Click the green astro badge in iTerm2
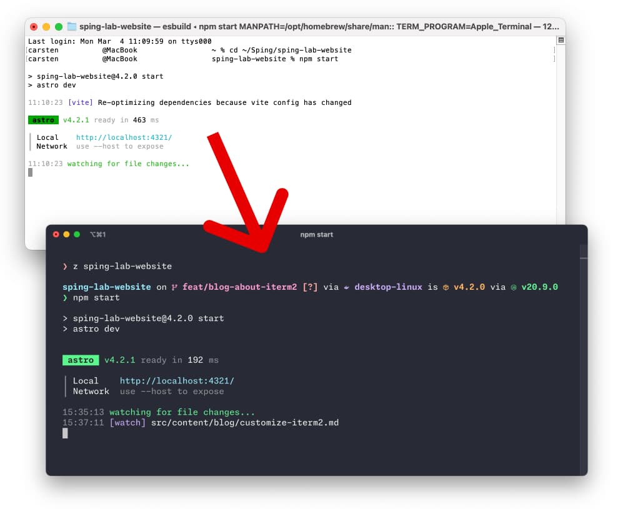This screenshot has height=509, width=618. (x=80, y=360)
